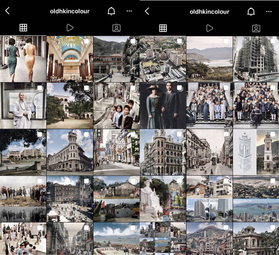Select the grid posts tab on left screen
279x255 pixels.
click(x=23, y=27)
